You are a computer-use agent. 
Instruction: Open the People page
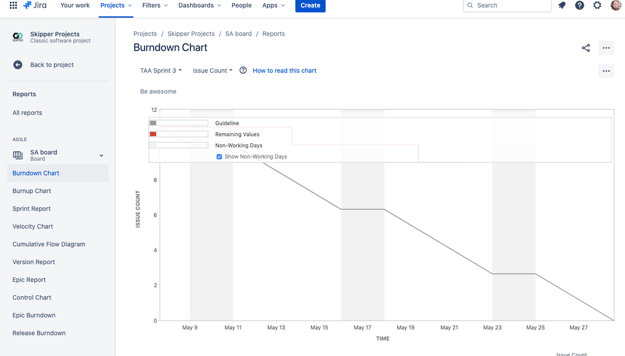click(241, 5)
